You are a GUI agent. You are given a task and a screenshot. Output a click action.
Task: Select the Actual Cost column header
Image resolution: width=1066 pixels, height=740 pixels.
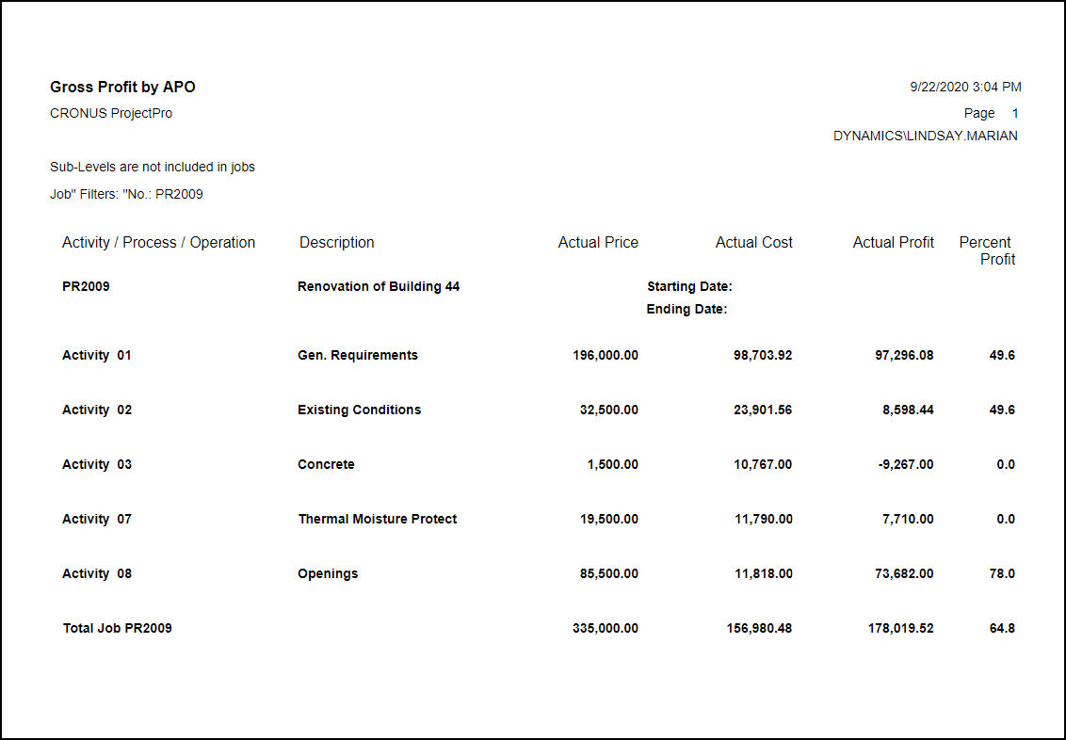(753, 243)
